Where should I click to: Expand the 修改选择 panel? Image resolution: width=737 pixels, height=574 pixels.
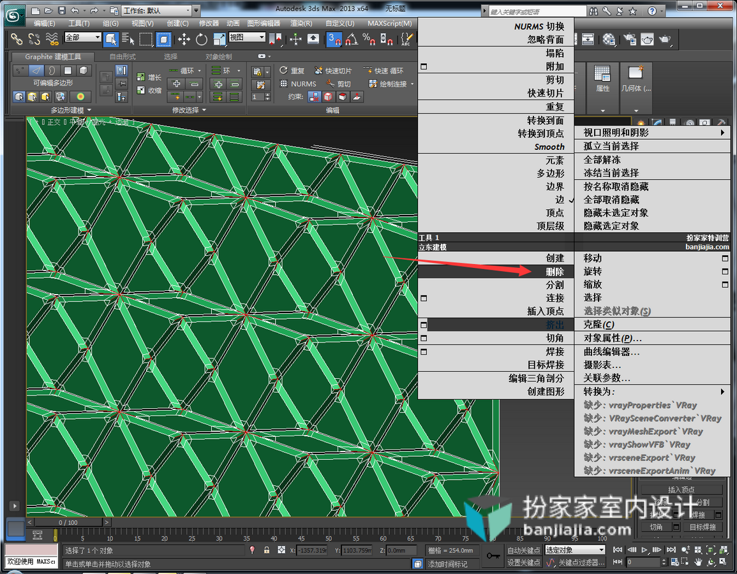coord(189,110)
